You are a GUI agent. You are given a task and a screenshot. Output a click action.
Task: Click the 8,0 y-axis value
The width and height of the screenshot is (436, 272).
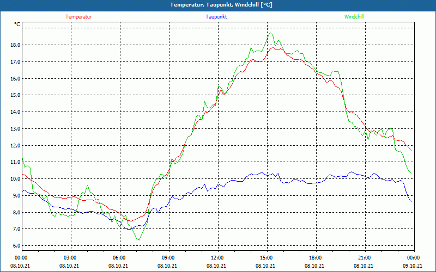(x=17, y=212)
